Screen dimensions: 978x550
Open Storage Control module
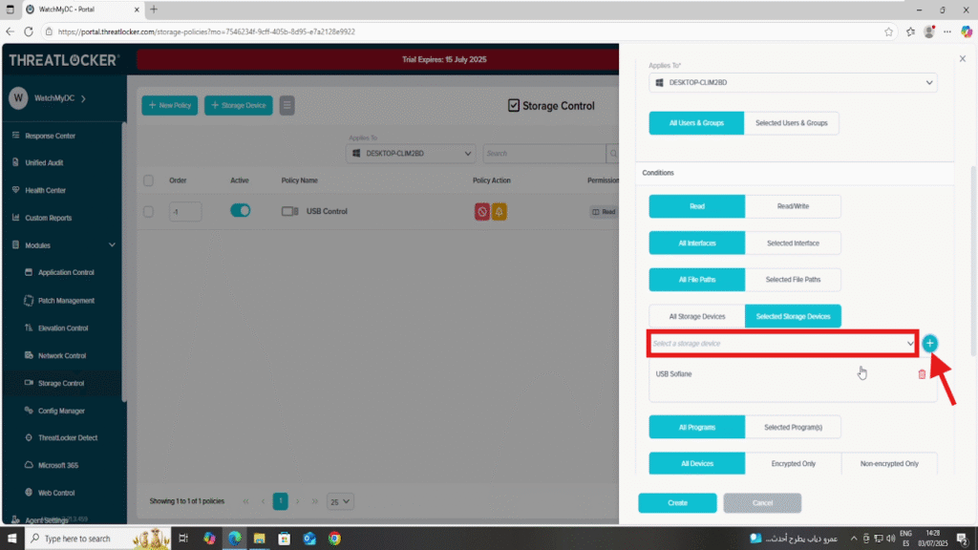pos(60,383)
